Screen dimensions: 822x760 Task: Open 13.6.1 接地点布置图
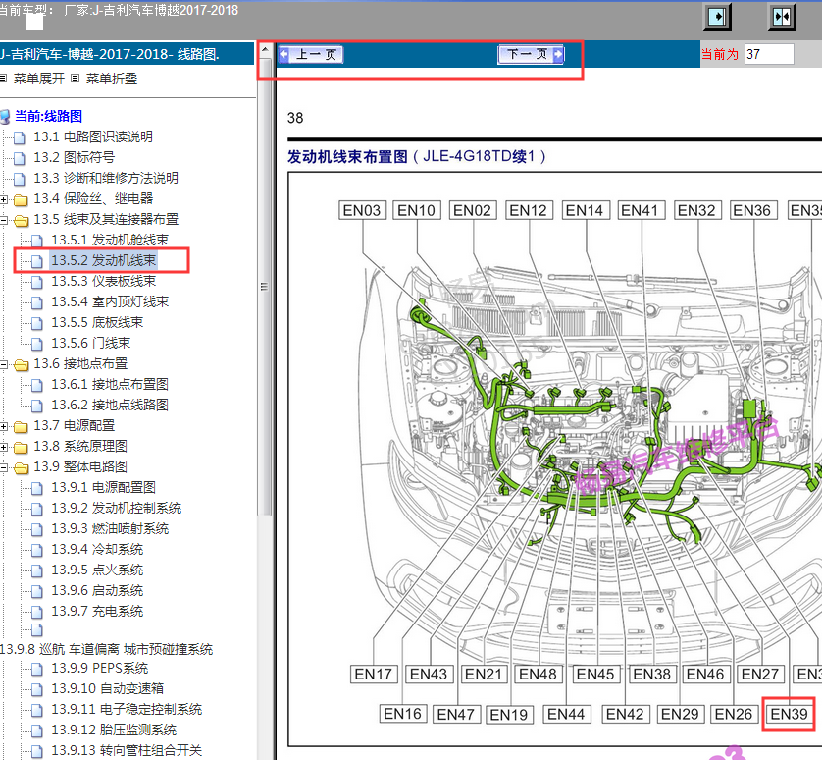coord(110,384)
